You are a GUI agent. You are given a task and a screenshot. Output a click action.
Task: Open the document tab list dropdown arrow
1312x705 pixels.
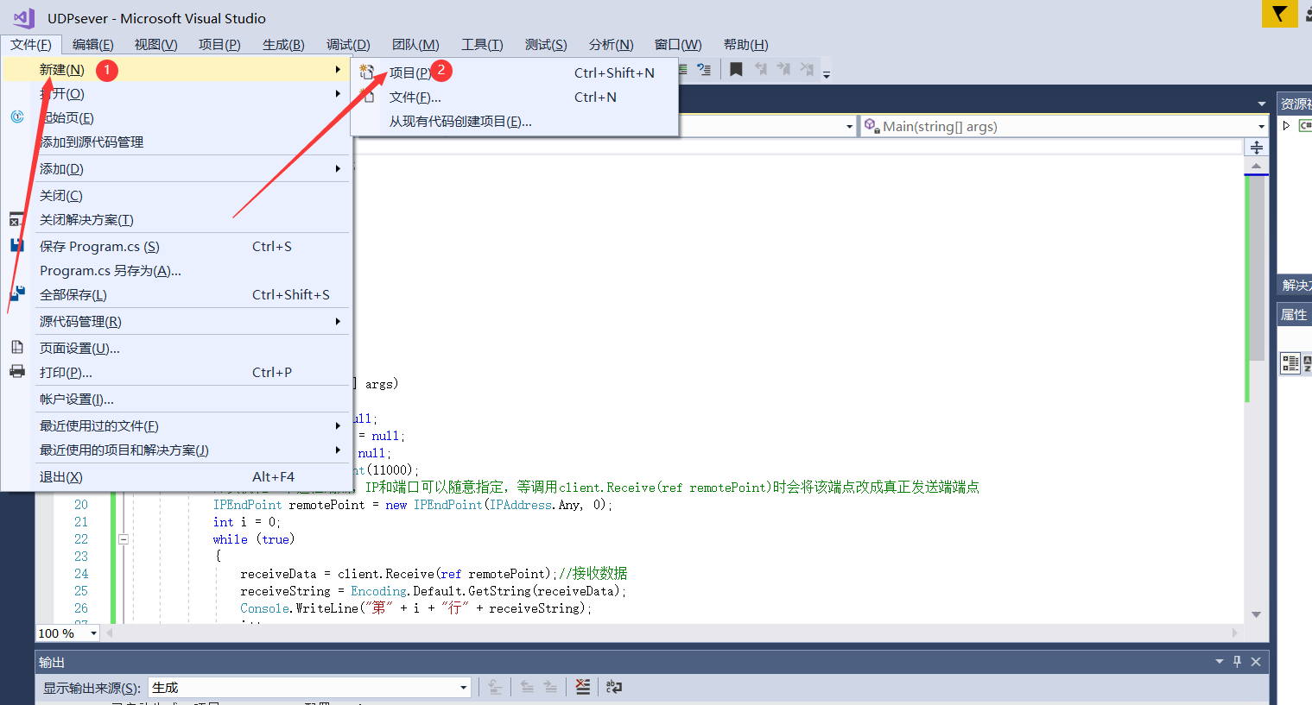(1262, 104)
